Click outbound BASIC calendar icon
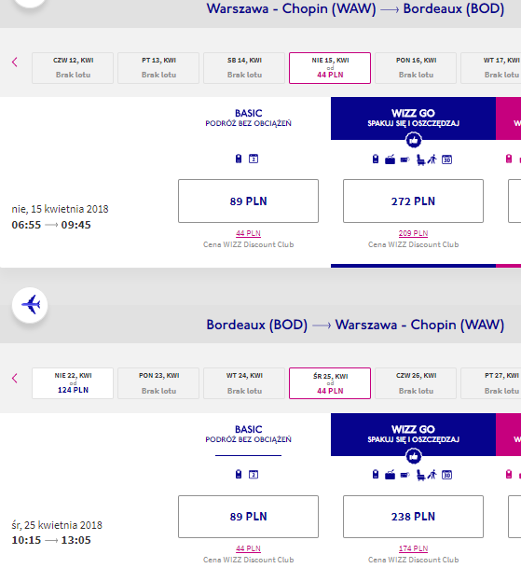The width and height of the screenshot is (521, 568). coord(254,159)
